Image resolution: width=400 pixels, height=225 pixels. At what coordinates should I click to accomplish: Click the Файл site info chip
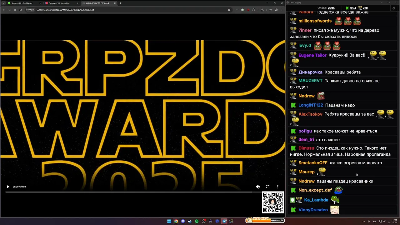[x=30, y=10]
